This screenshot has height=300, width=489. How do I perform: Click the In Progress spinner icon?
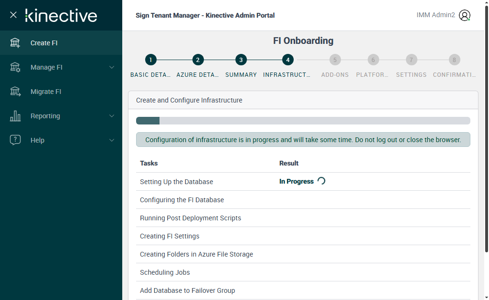click(x=321, y=181)
